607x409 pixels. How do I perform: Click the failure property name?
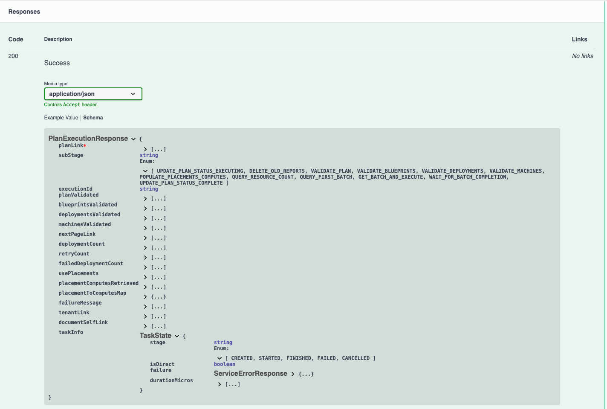(x=161, y=370)
